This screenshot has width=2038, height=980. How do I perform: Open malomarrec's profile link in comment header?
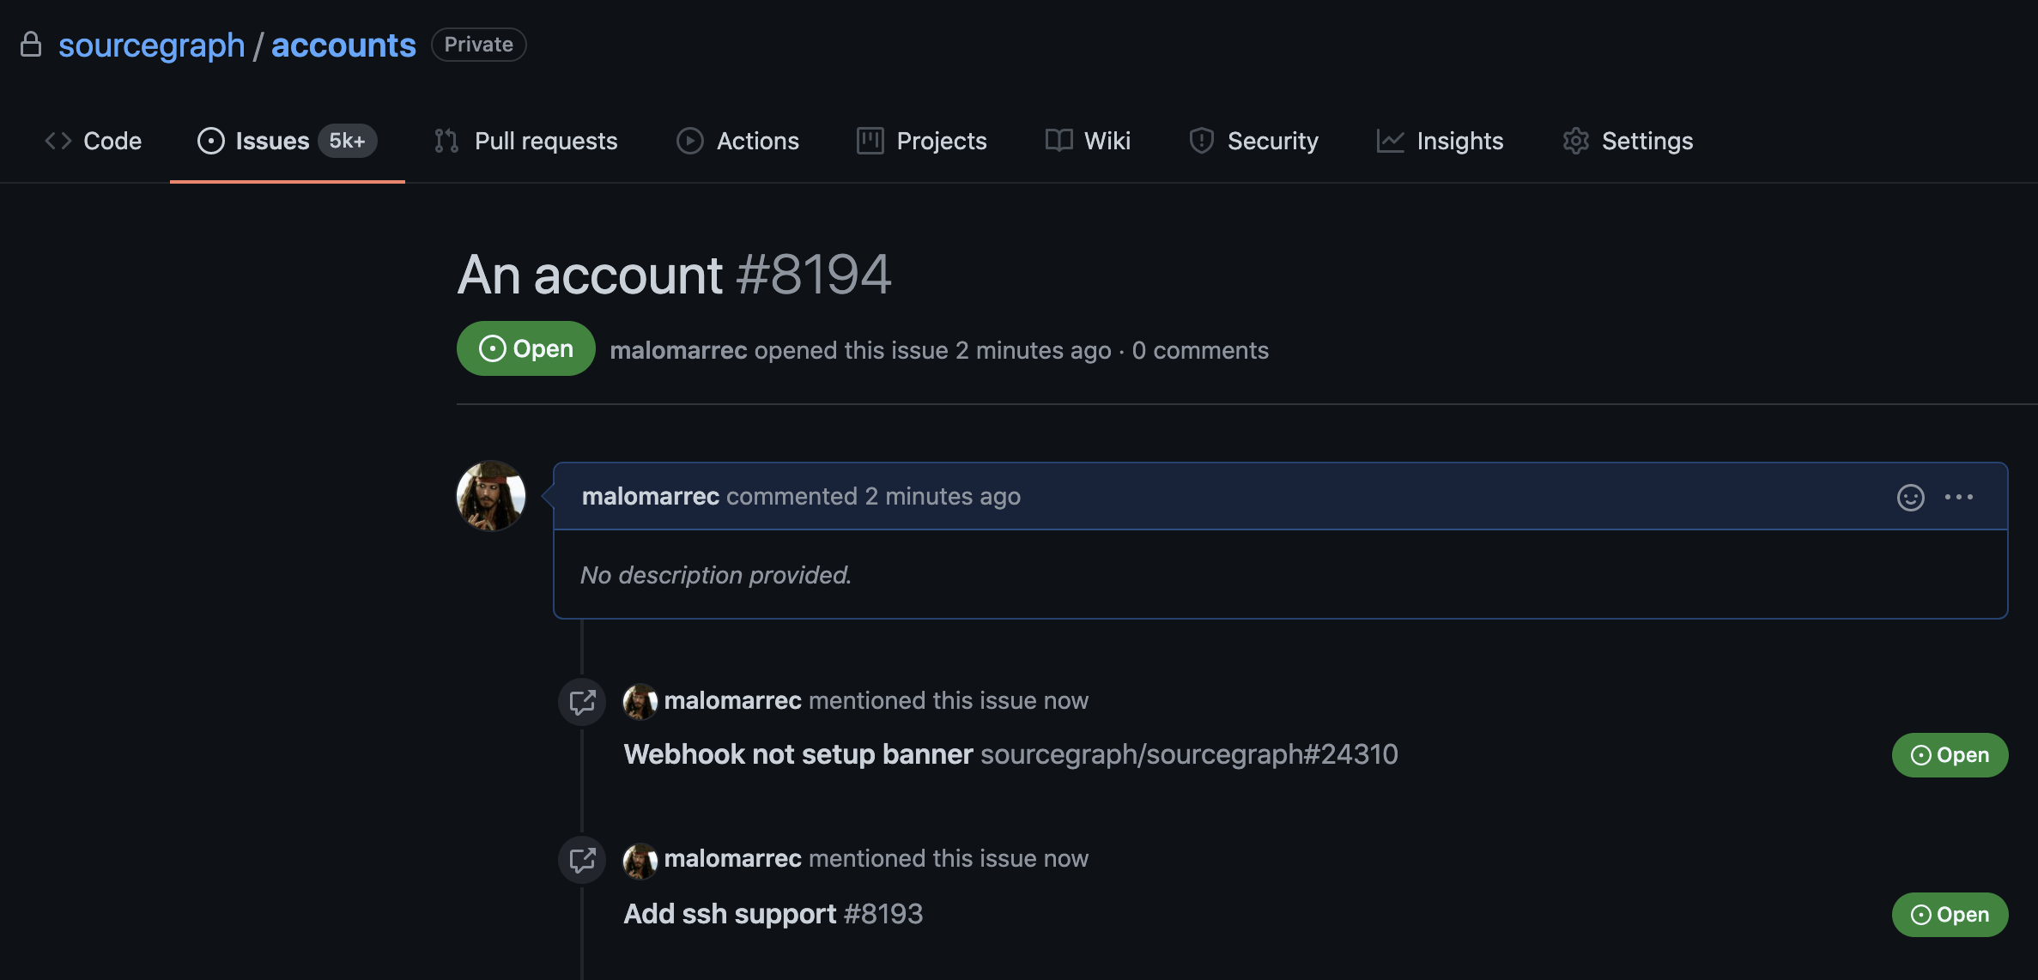click(x=651, y=496)
